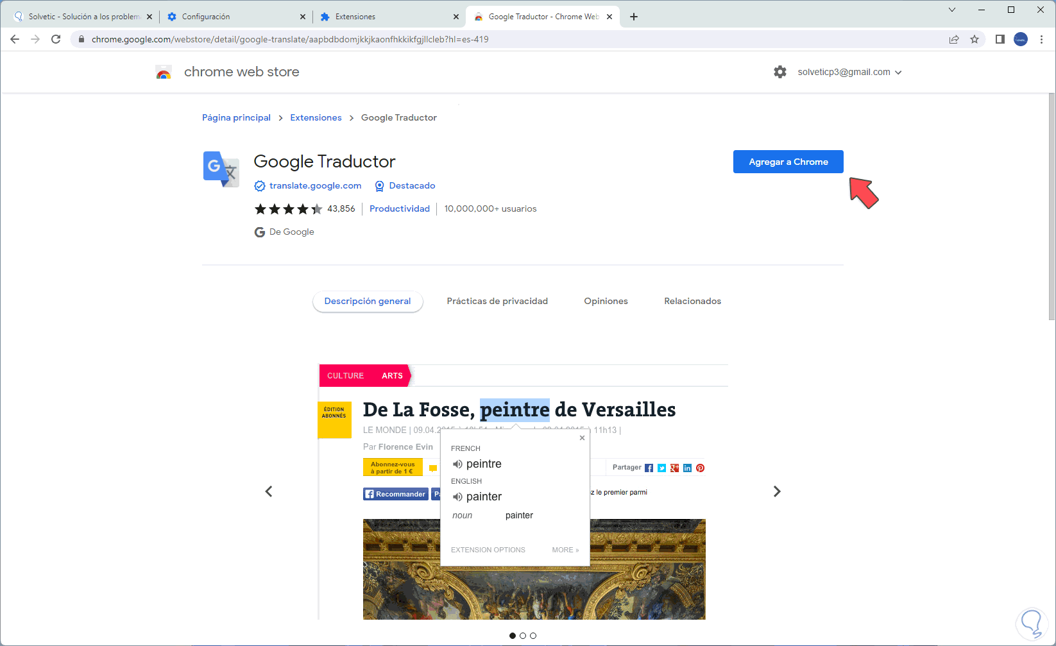
Task: Open the Productividad category link
Action: 400,209
